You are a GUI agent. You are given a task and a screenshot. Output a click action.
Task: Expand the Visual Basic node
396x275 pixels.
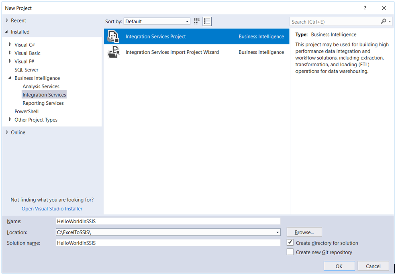coord(10,53)
